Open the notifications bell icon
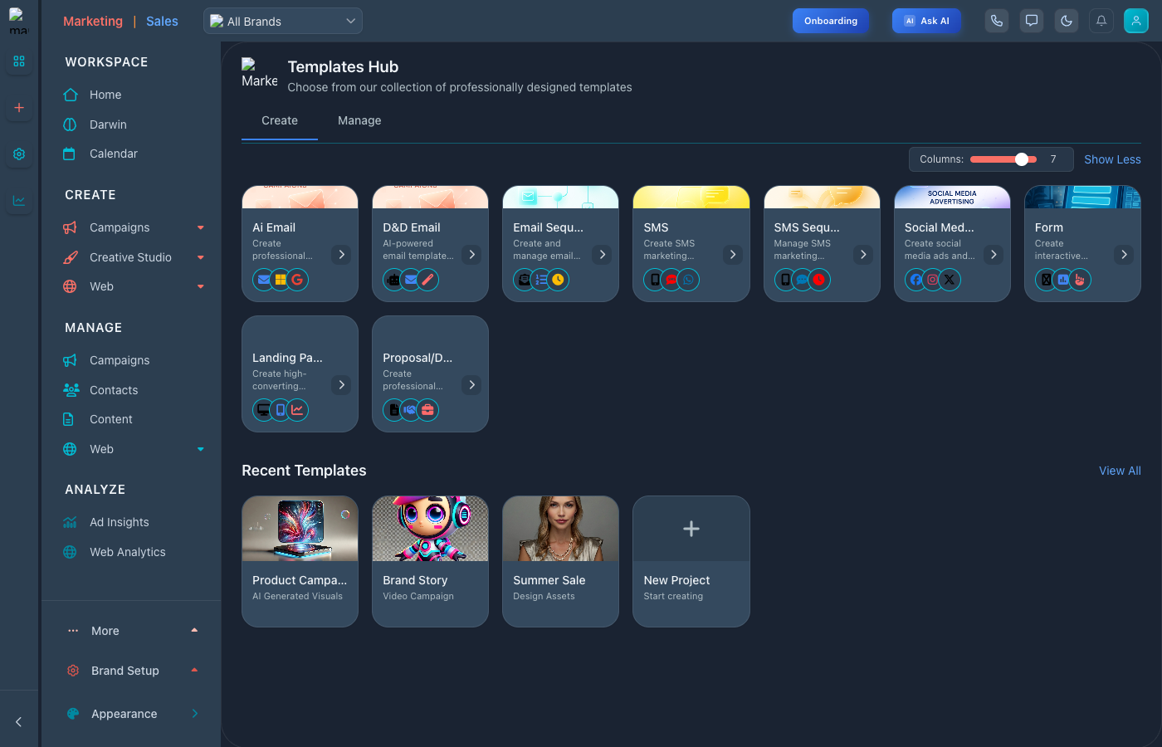The height and width of the screenshot is (747, 1162). pos(1101,21)
